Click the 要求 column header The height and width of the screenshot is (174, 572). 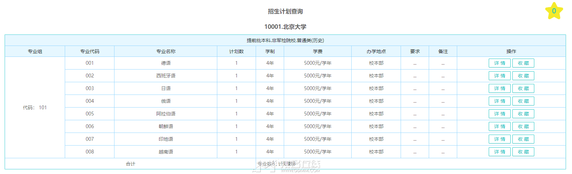pyautogui.click(x=415, y=51)
